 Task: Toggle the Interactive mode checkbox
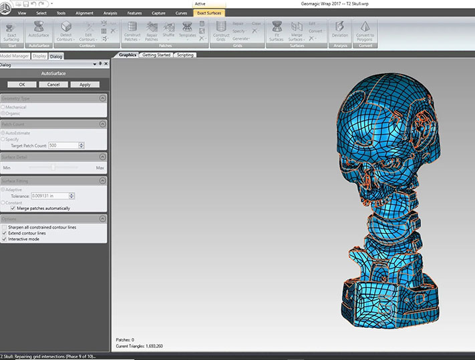5,239
